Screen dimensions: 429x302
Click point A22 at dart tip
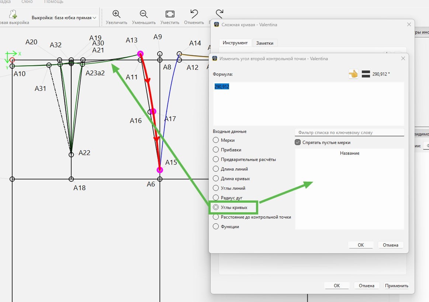(x=71, y=155)
